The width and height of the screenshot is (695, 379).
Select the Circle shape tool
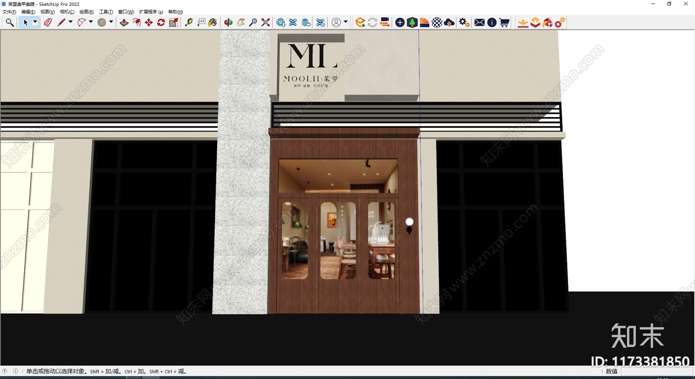click(102, 23)
